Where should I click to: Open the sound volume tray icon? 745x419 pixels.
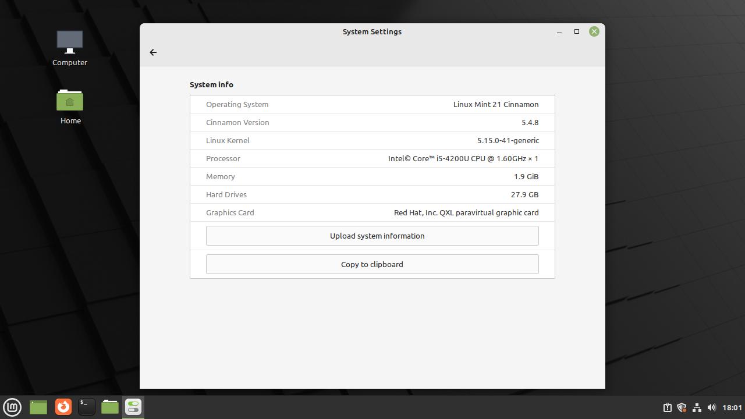coord(711,407)
